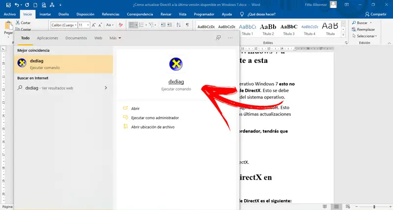This screenshot has height=210, width=393.
Task: Open the Customize Quick Access Toolbar arrow
Action: point(60,5)
